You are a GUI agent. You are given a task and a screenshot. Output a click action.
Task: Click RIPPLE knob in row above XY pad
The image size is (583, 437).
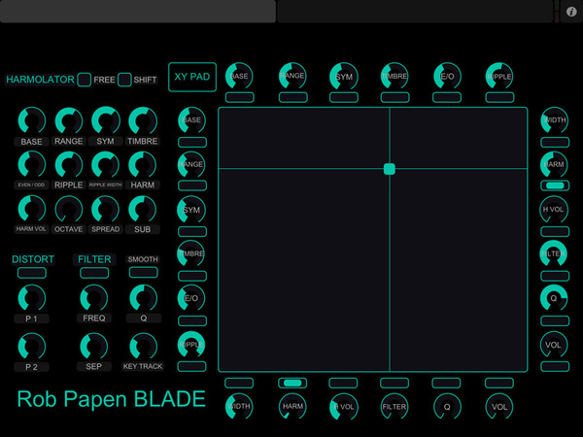(499, 76)
